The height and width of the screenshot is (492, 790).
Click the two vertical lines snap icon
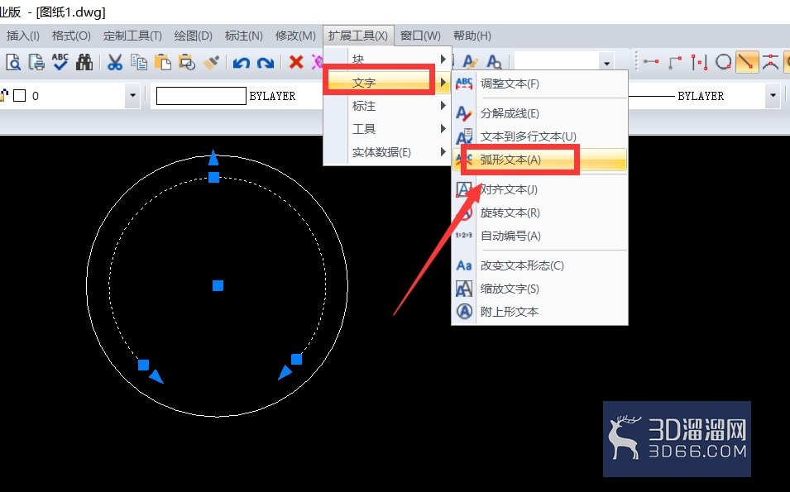point(699,62)
